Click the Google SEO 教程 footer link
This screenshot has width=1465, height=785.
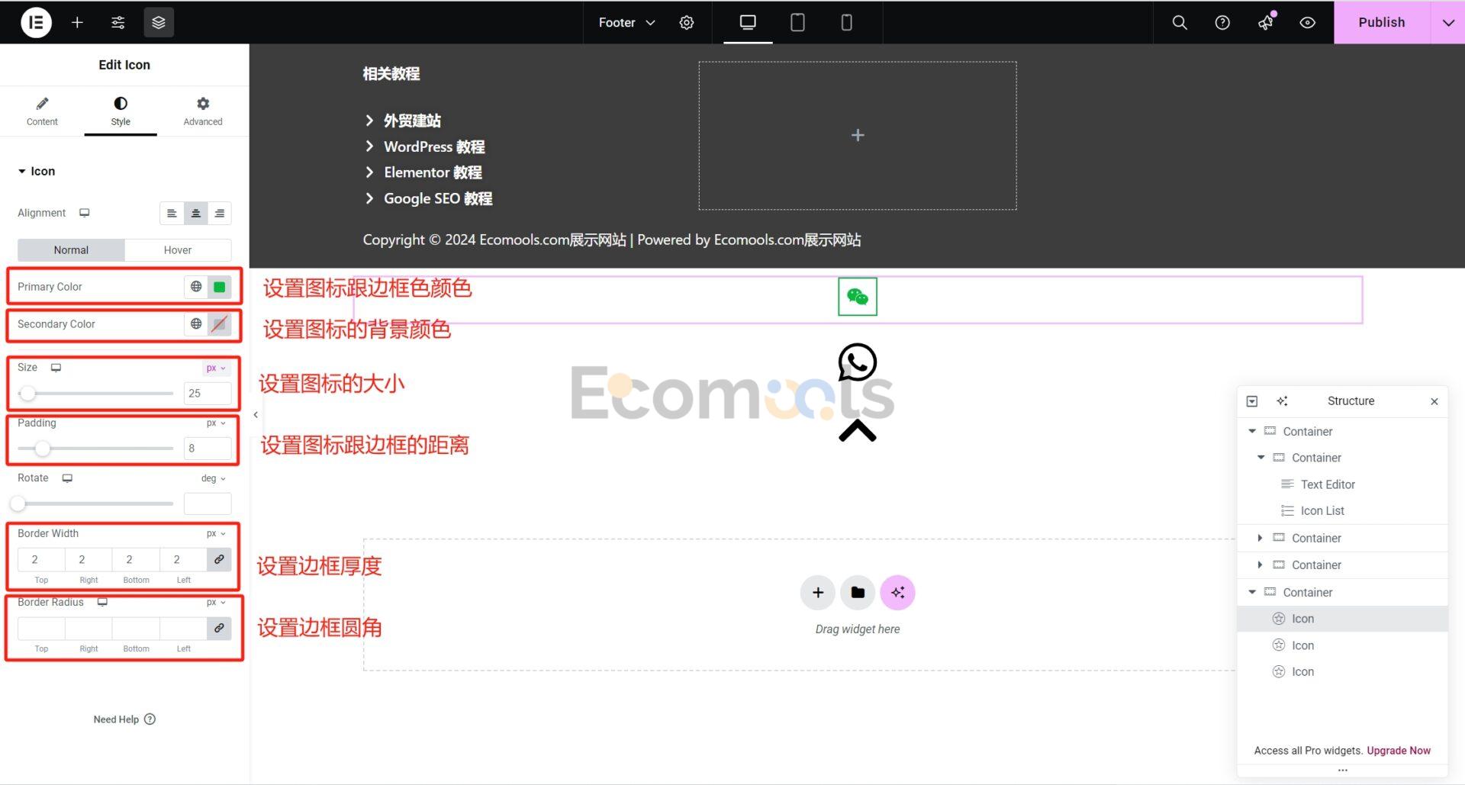(x=438, y=198)
